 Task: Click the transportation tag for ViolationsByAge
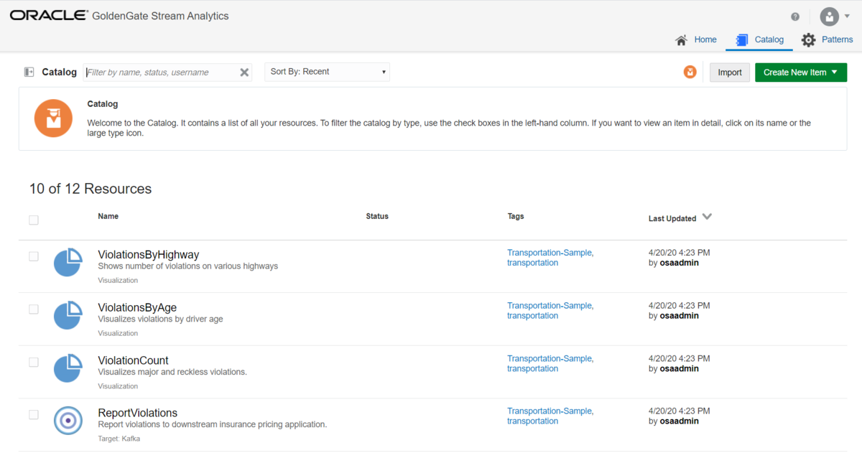[x=532, y=316]
